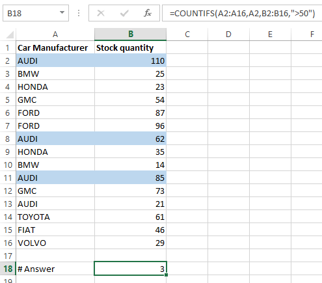Select cell with value 25
This screenshot has height=283, width=322.
(x=131, y=74)
